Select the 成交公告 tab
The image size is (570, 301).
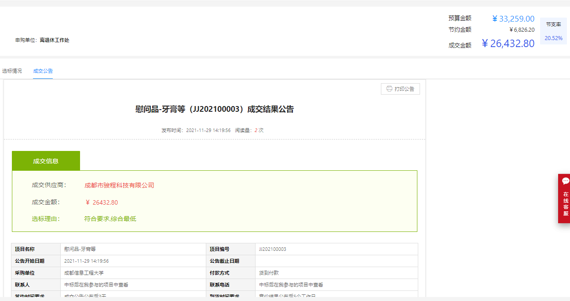43,71
